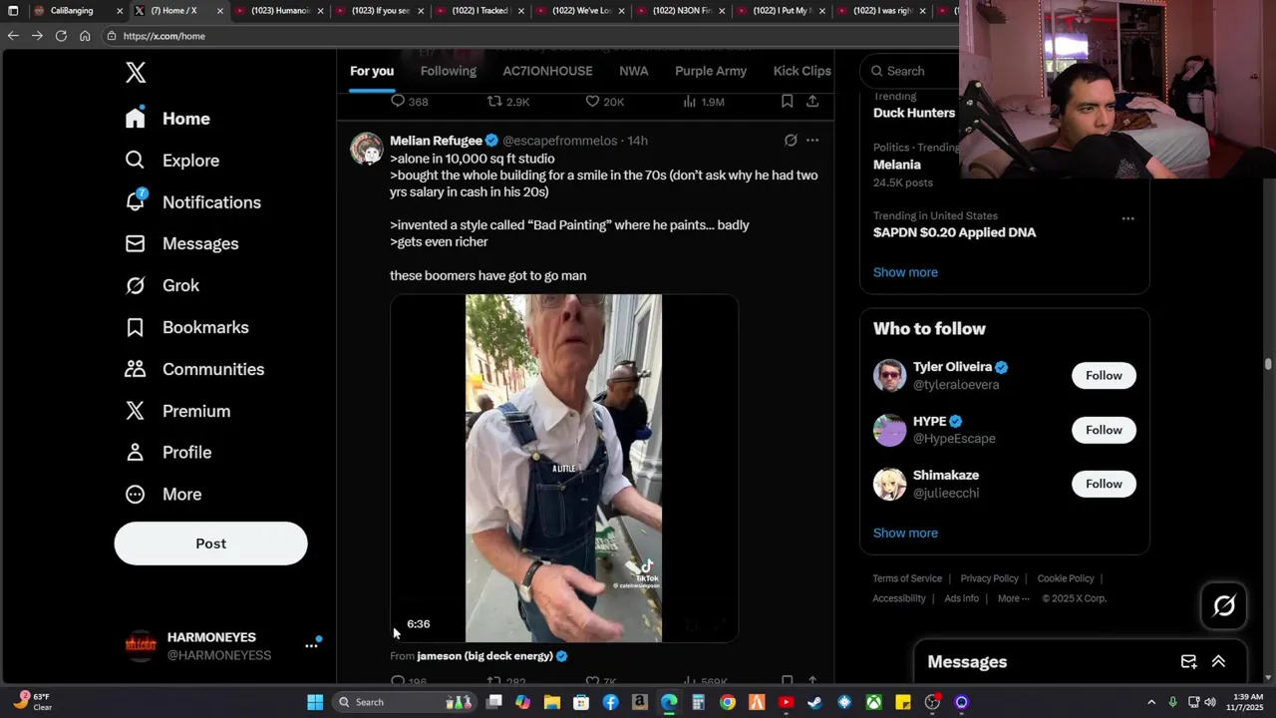Open the Windows Start menu
Screen dimensions: 1276x718
click(x=315, y=702)
